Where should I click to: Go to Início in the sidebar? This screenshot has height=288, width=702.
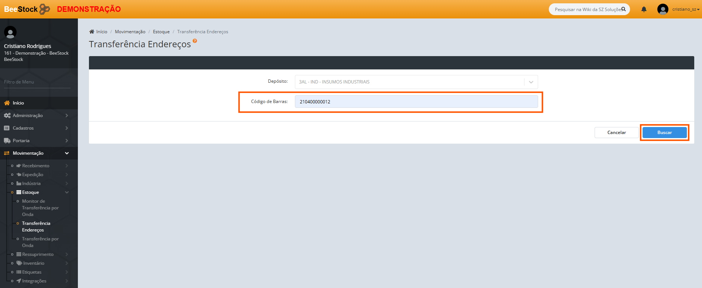pos(18,103)
